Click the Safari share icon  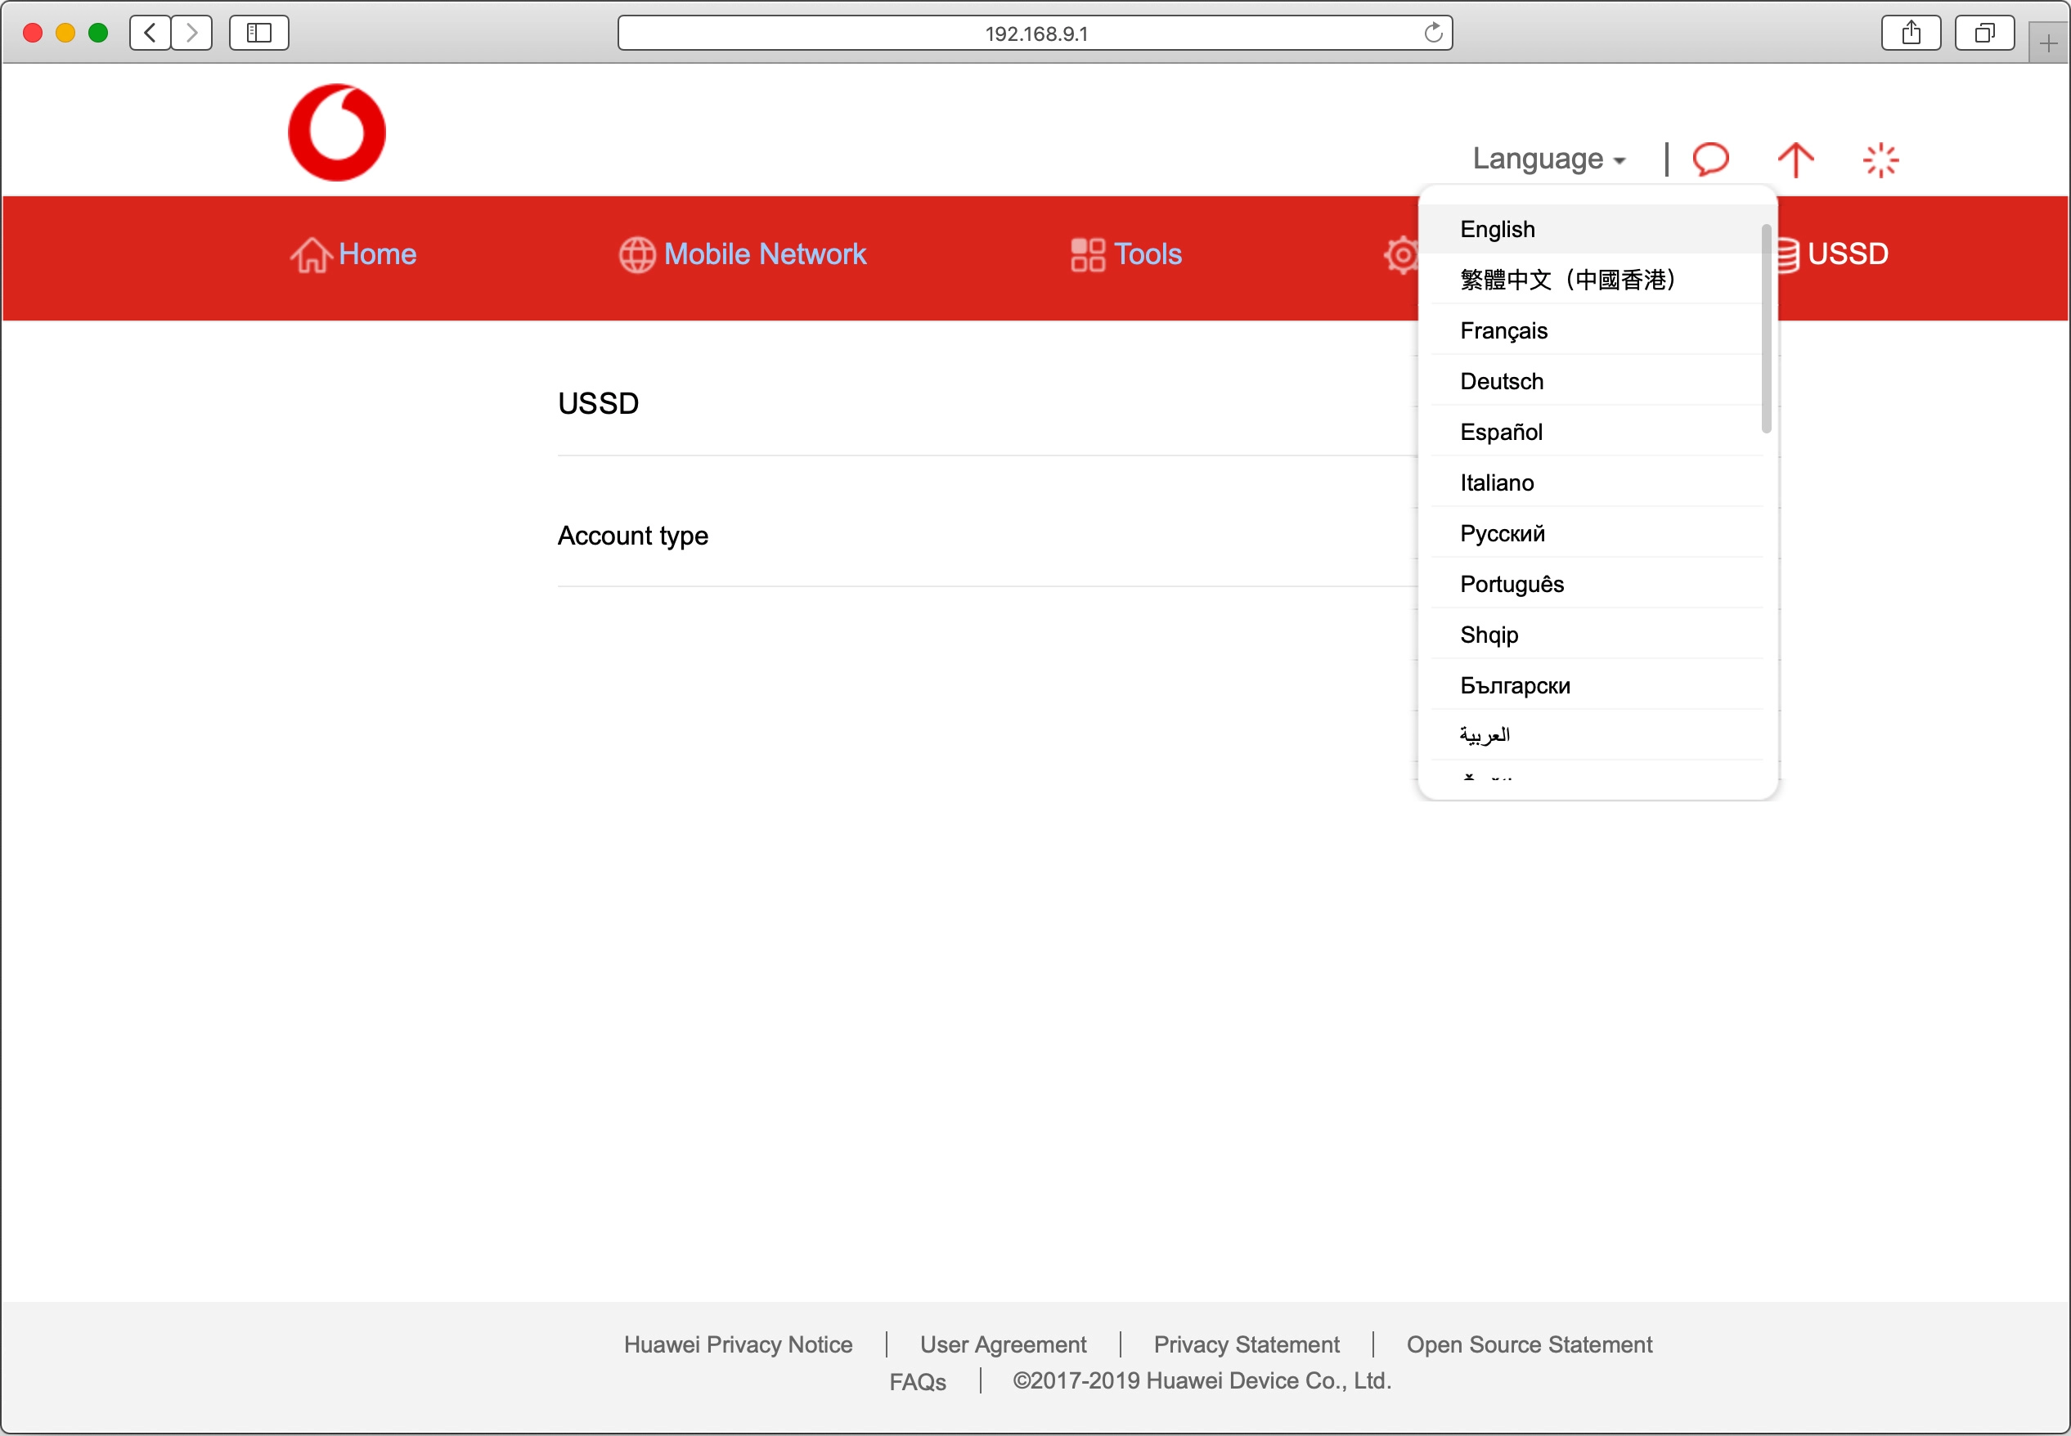(1910, 34)
